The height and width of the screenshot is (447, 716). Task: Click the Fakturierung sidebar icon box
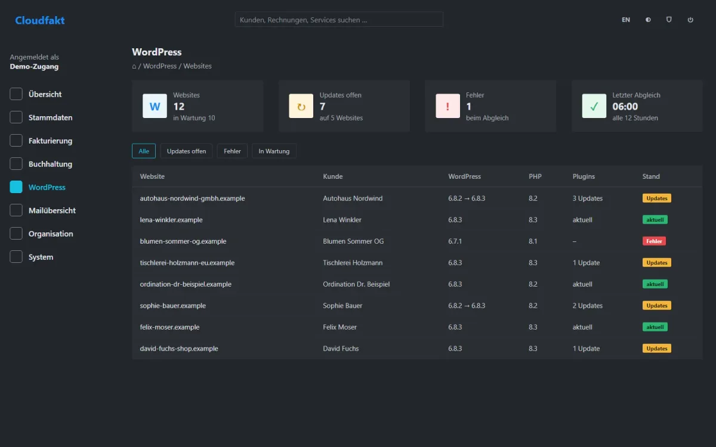(x=16, y=141)
